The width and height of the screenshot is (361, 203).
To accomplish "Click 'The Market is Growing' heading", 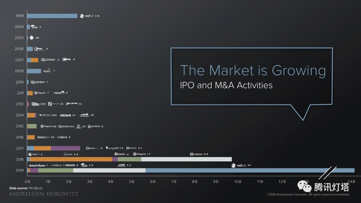I will 253,71.
